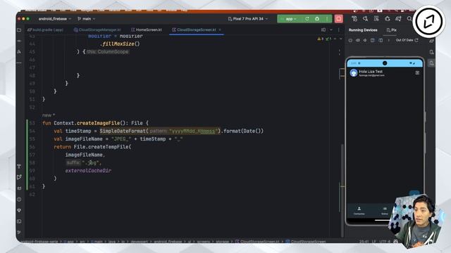Open the Resource Manager sidebar icon
Screen dimensions: 451x253
19,52
